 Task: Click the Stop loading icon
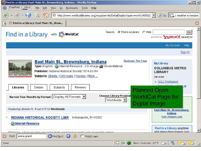(38, 16)
